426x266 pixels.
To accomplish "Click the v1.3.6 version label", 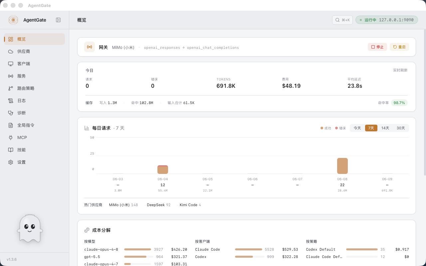I will point(12,259).
